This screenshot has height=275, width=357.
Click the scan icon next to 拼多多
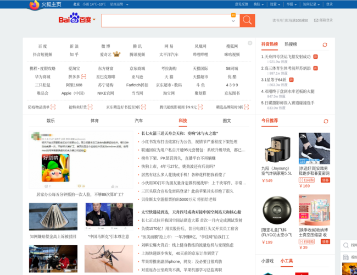(84, 76)
